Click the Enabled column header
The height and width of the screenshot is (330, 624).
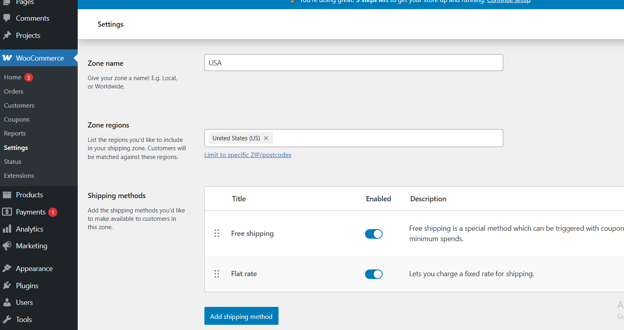pos(379,199)
